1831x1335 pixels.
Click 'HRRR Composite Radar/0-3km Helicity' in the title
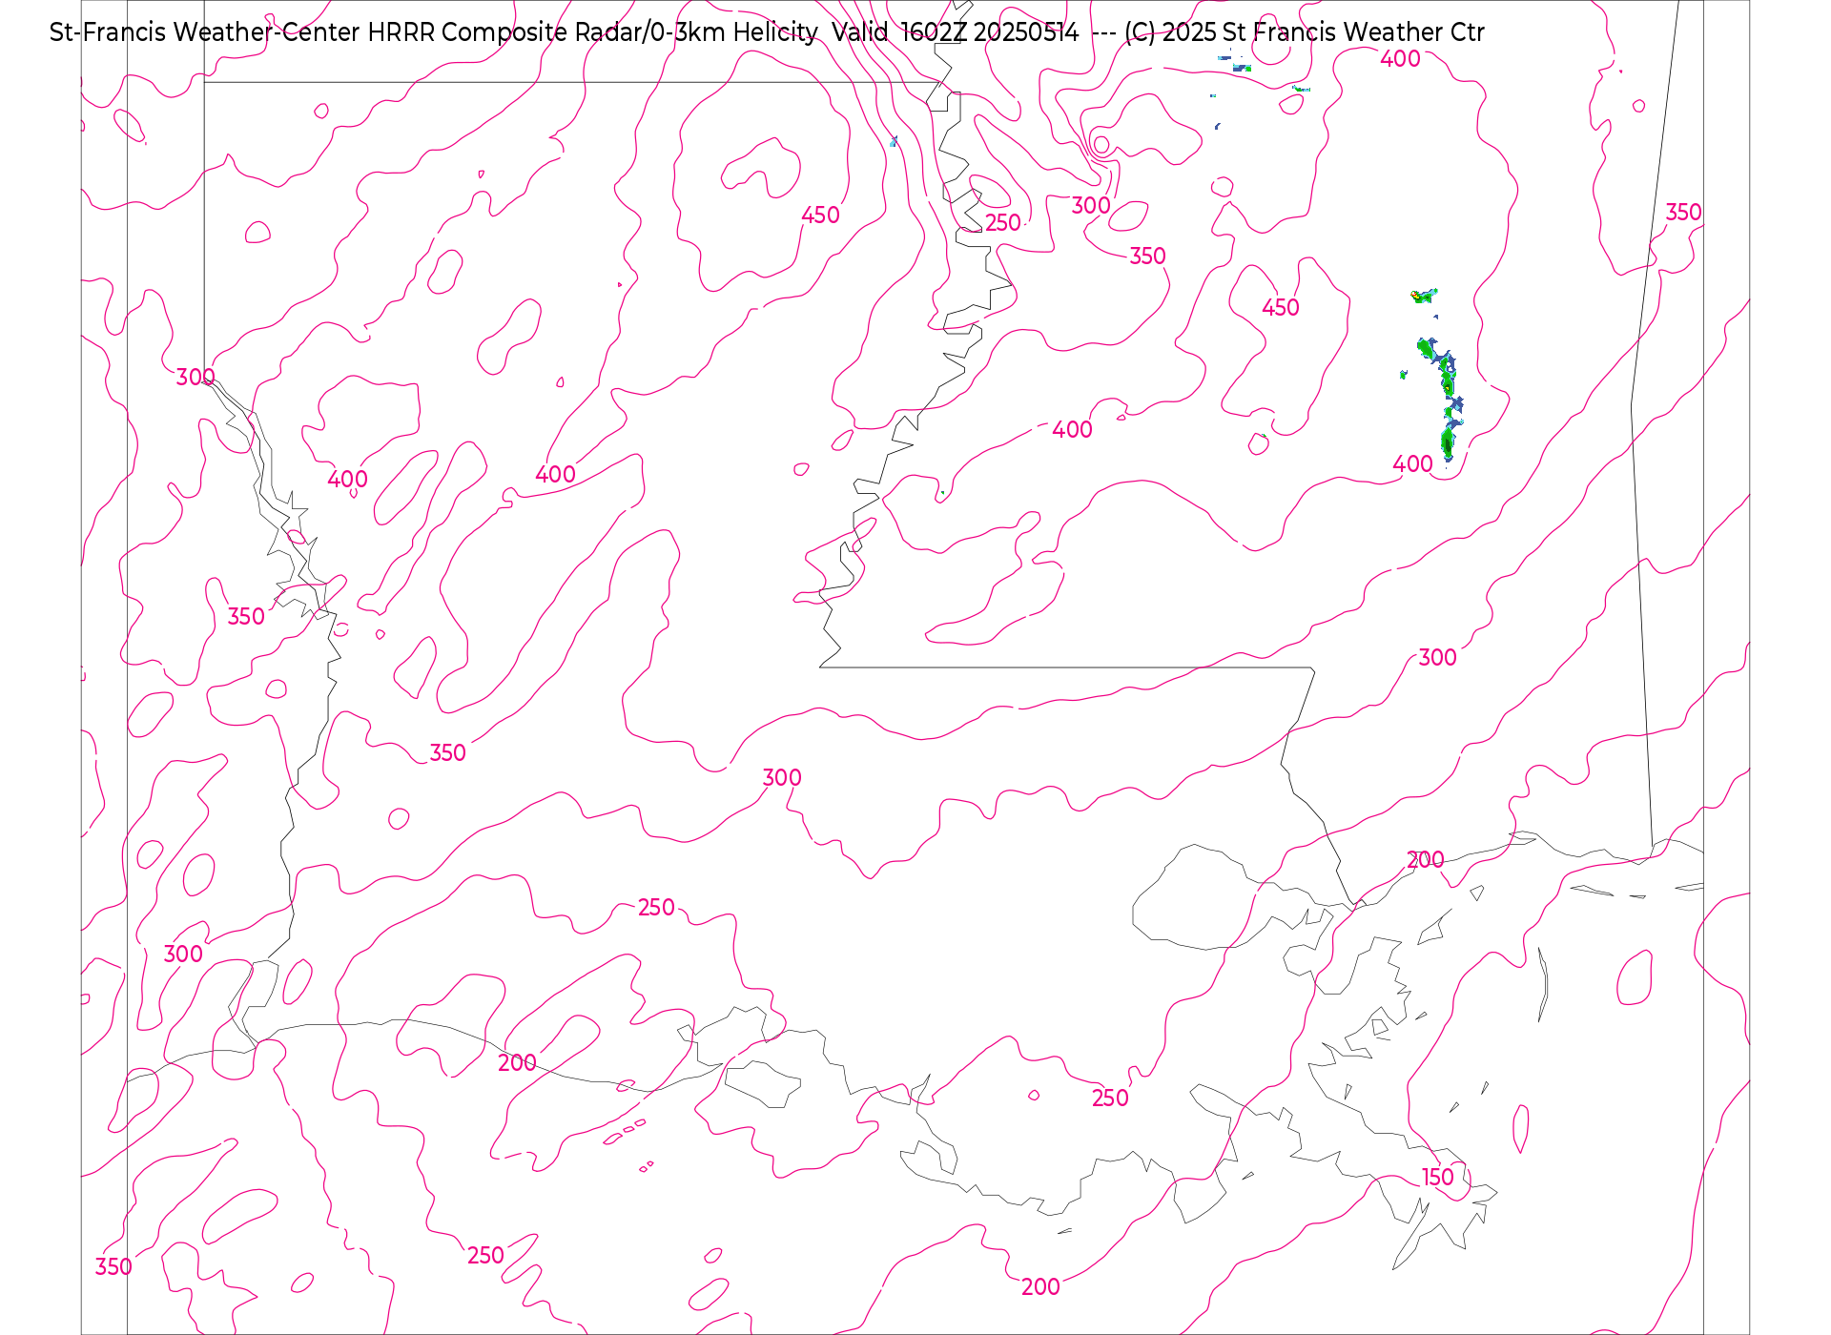click(592, 32)
